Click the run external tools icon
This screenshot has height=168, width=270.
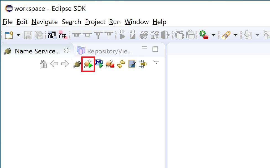204,35
